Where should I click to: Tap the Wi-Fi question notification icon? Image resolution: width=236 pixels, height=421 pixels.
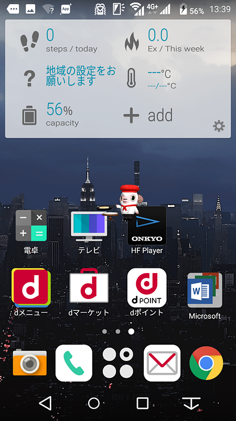48,9
